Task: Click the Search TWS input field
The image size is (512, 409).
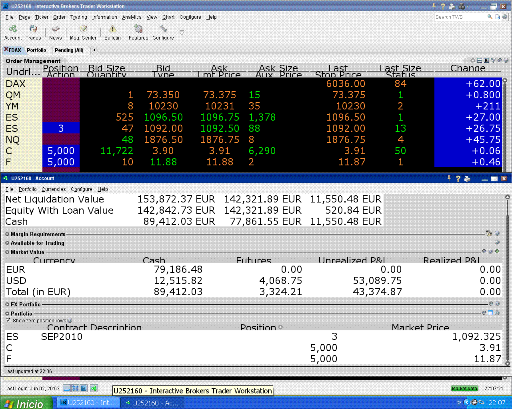Action: pos(460,17)
